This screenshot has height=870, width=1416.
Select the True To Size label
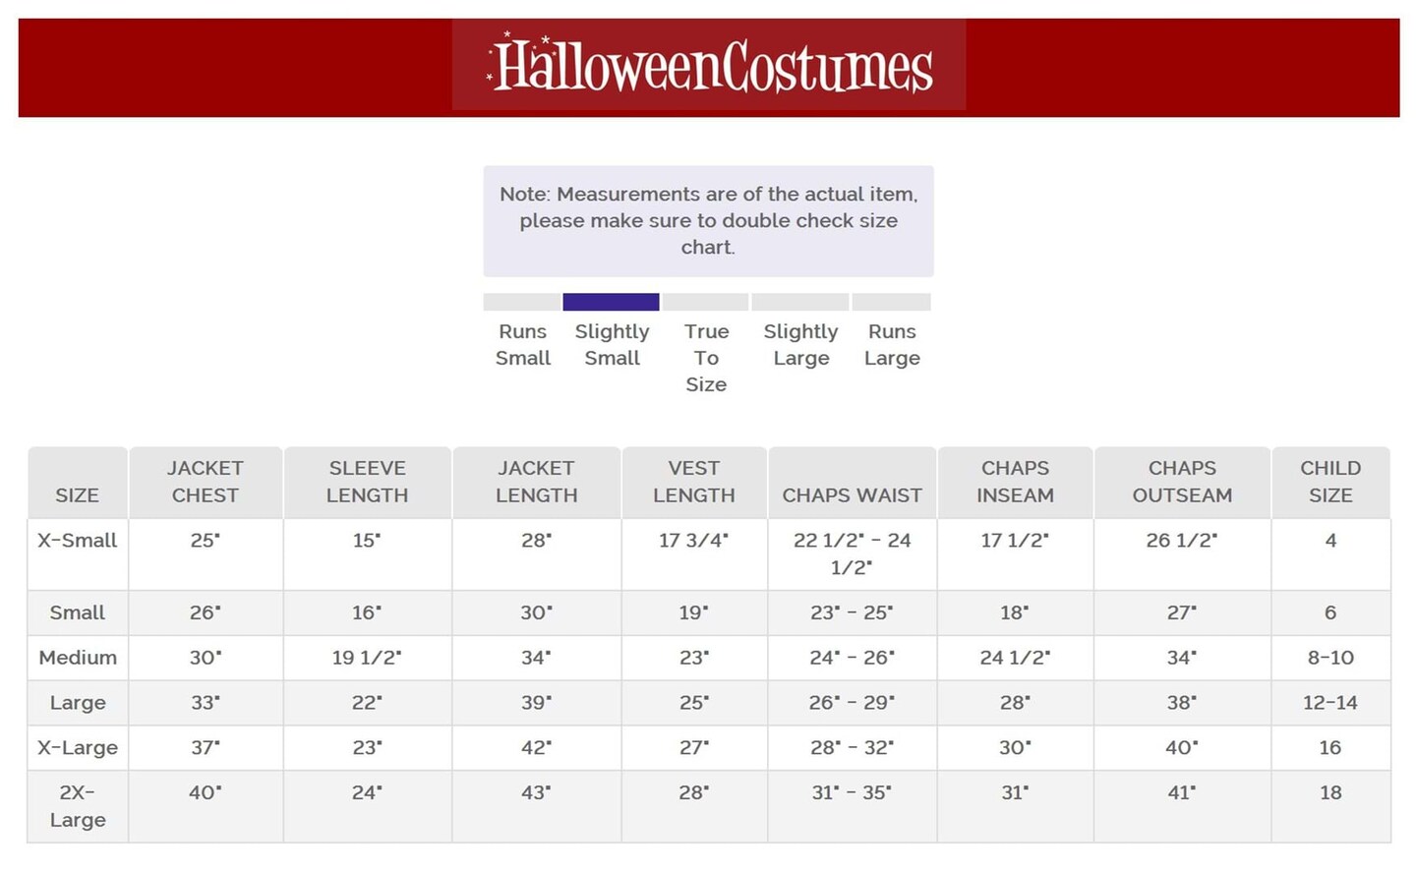[x=706, y=358]
